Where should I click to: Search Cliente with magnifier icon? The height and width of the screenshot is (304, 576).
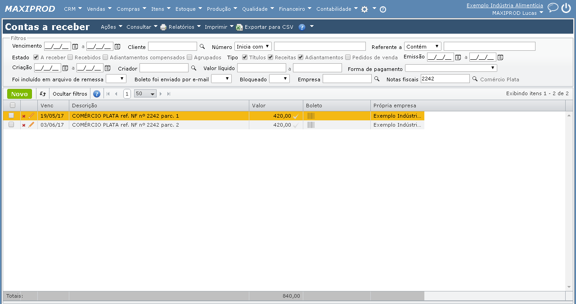tap(202, 46)
